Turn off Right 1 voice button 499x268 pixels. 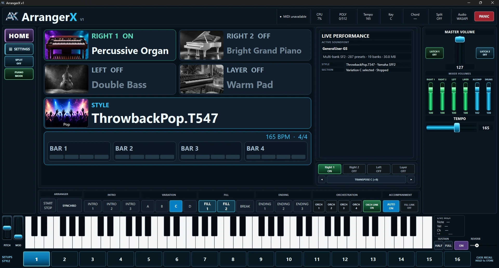click(330, 169)
